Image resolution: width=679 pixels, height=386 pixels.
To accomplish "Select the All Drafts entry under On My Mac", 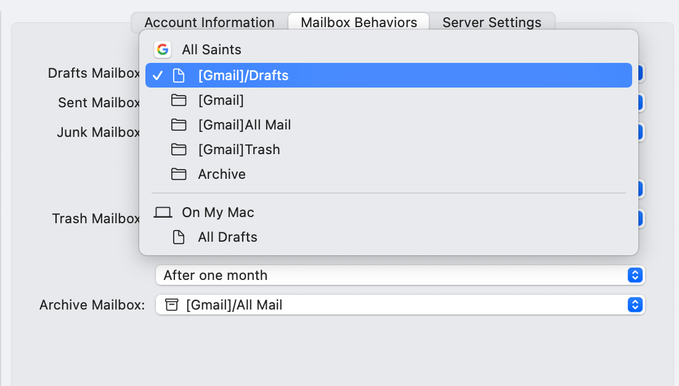I will [227, 237].
